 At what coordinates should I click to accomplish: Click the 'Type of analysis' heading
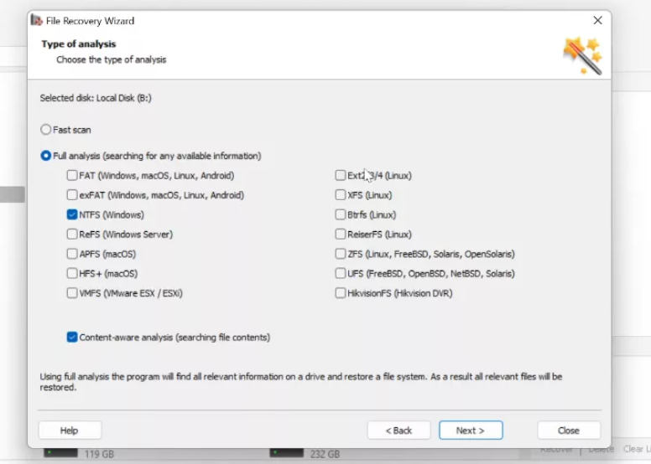pyautogui.click(x=79, y=44)
